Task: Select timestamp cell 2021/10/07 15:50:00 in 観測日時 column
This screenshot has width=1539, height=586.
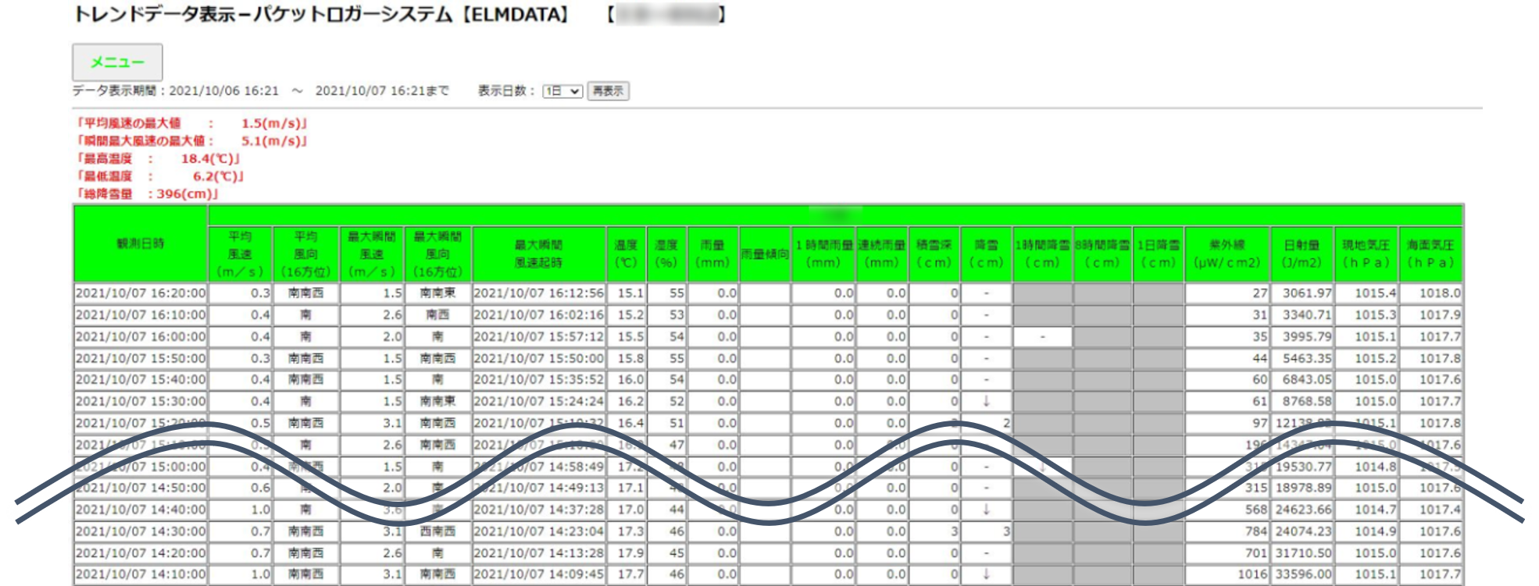Action: (x=141, y=359)
